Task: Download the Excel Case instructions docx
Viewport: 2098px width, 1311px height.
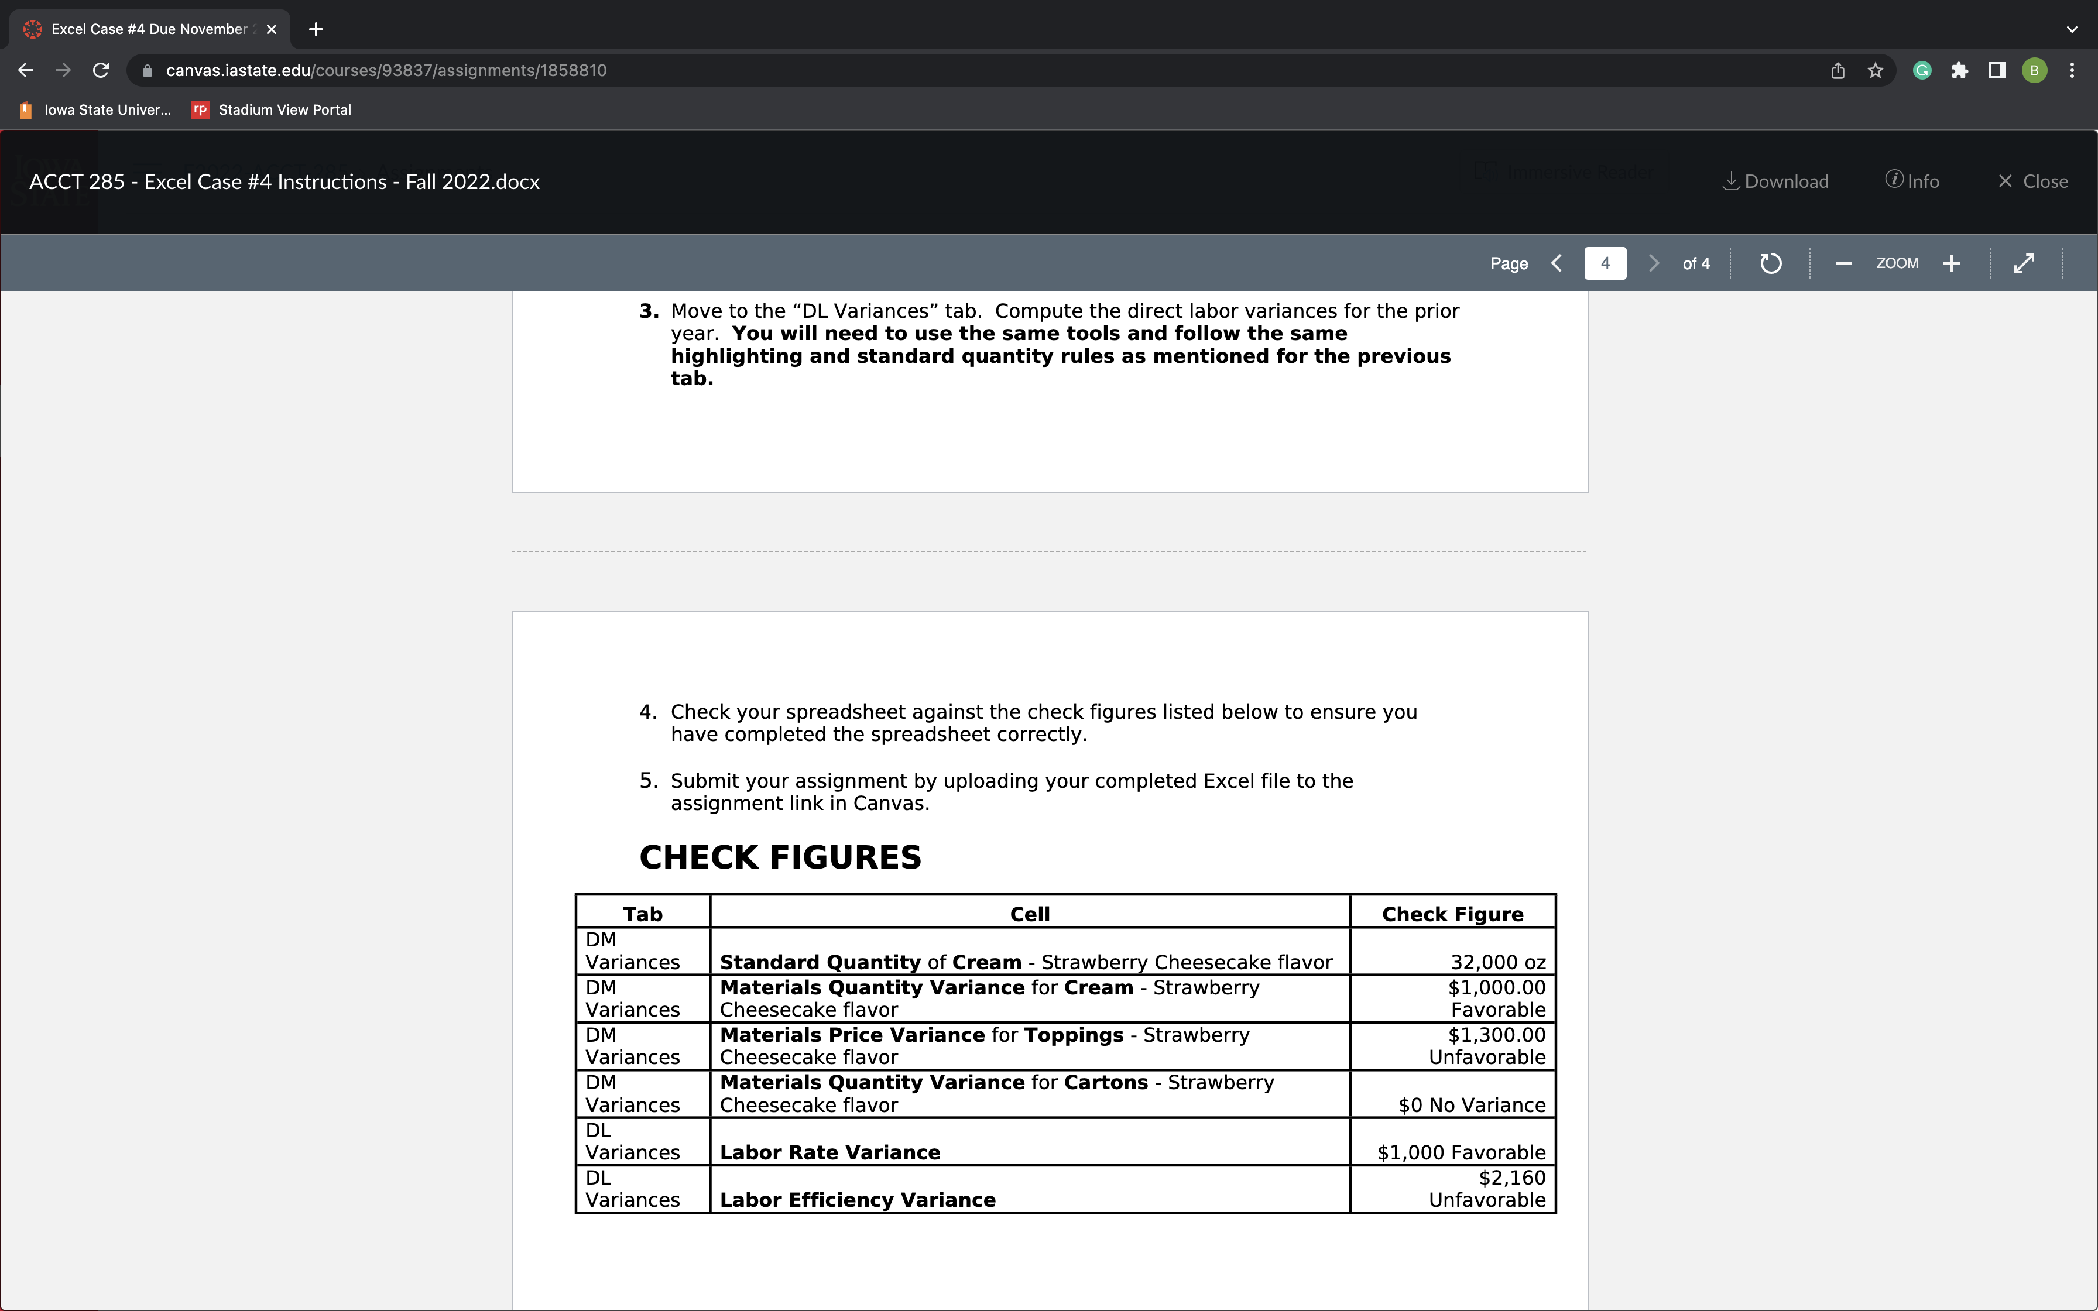Action: click(x=1775, y=181)
